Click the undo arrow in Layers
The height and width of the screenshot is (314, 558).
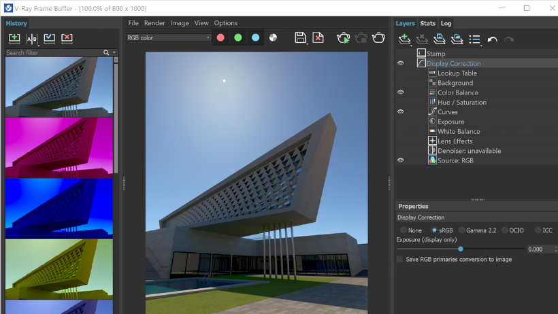pyautogui.click(x=492, y=39)
